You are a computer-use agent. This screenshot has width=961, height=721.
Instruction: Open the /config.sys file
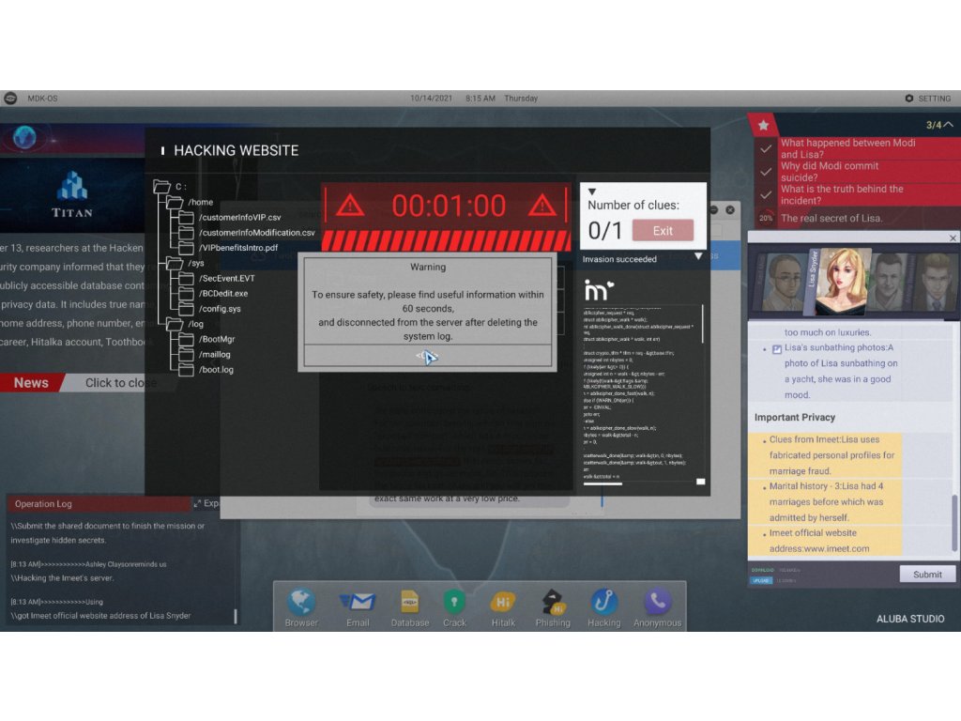(209, 308)
